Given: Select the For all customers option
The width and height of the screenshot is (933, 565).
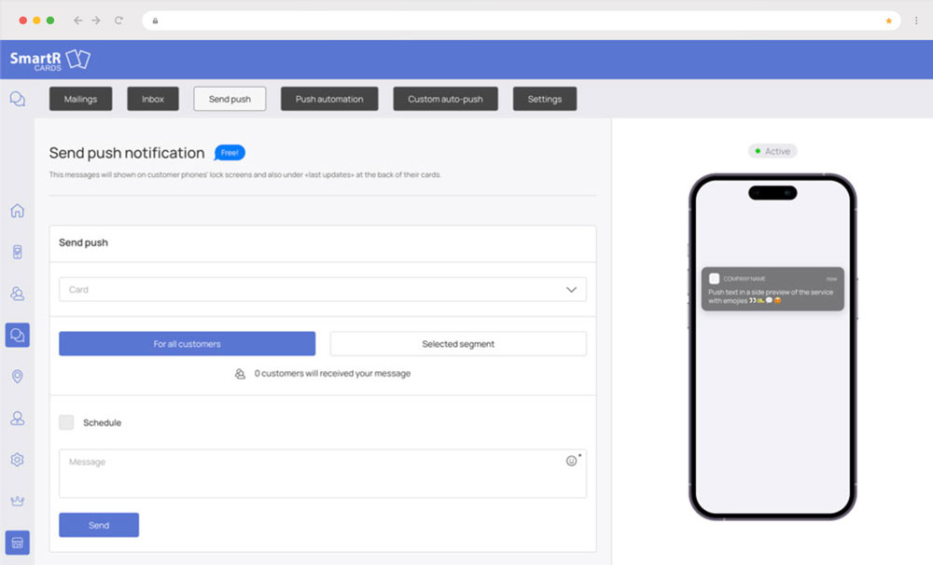Looking at the screenshot, I should click(x=187, y=344).
